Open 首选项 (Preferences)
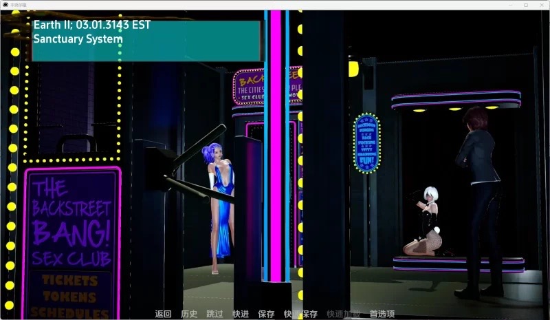Viewport: 550px width, 320px height. [382, 314]
